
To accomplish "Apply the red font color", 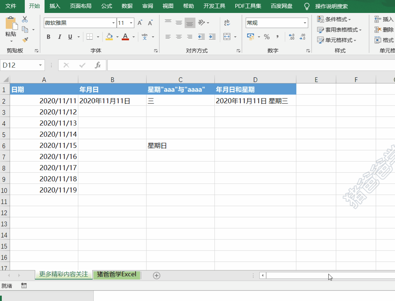I will (x=125, y=37).
